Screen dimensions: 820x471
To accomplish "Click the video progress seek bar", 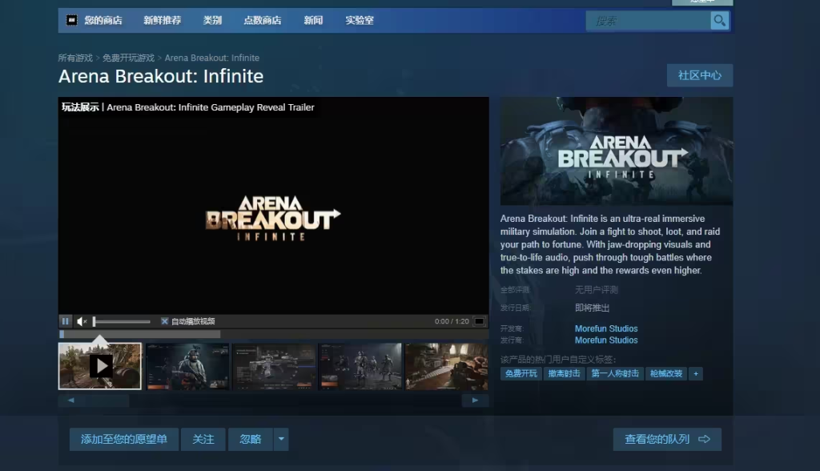I will [274, 334].
